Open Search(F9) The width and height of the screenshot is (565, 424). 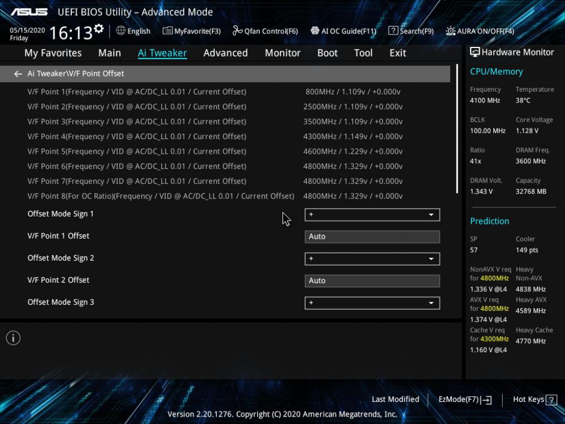(x=411, y=31)
